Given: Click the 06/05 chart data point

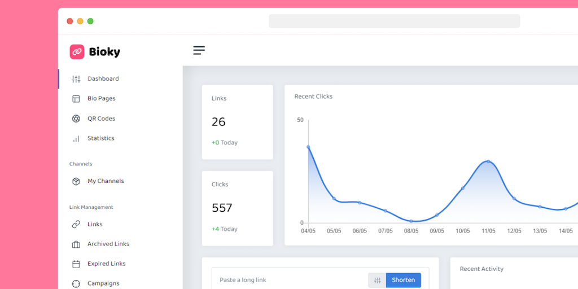Looking at the screenshot, I should 360,203.
